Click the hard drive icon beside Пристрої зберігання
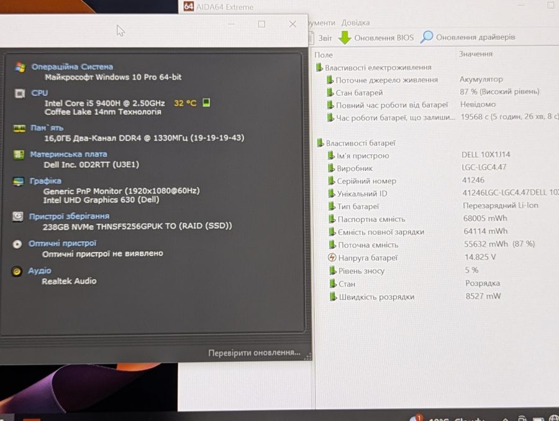The height and width of the screenshot is (421, 559). (x=18, y=216)
